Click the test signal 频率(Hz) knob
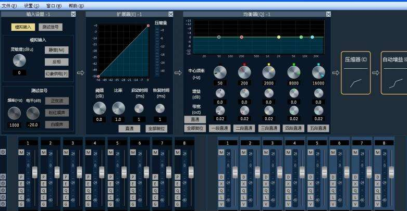407x211 pixels. click(x=14, y=114)
